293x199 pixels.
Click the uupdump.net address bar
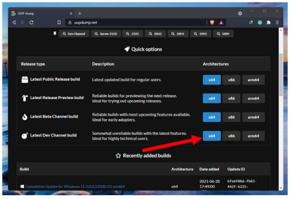pos(133,22)
